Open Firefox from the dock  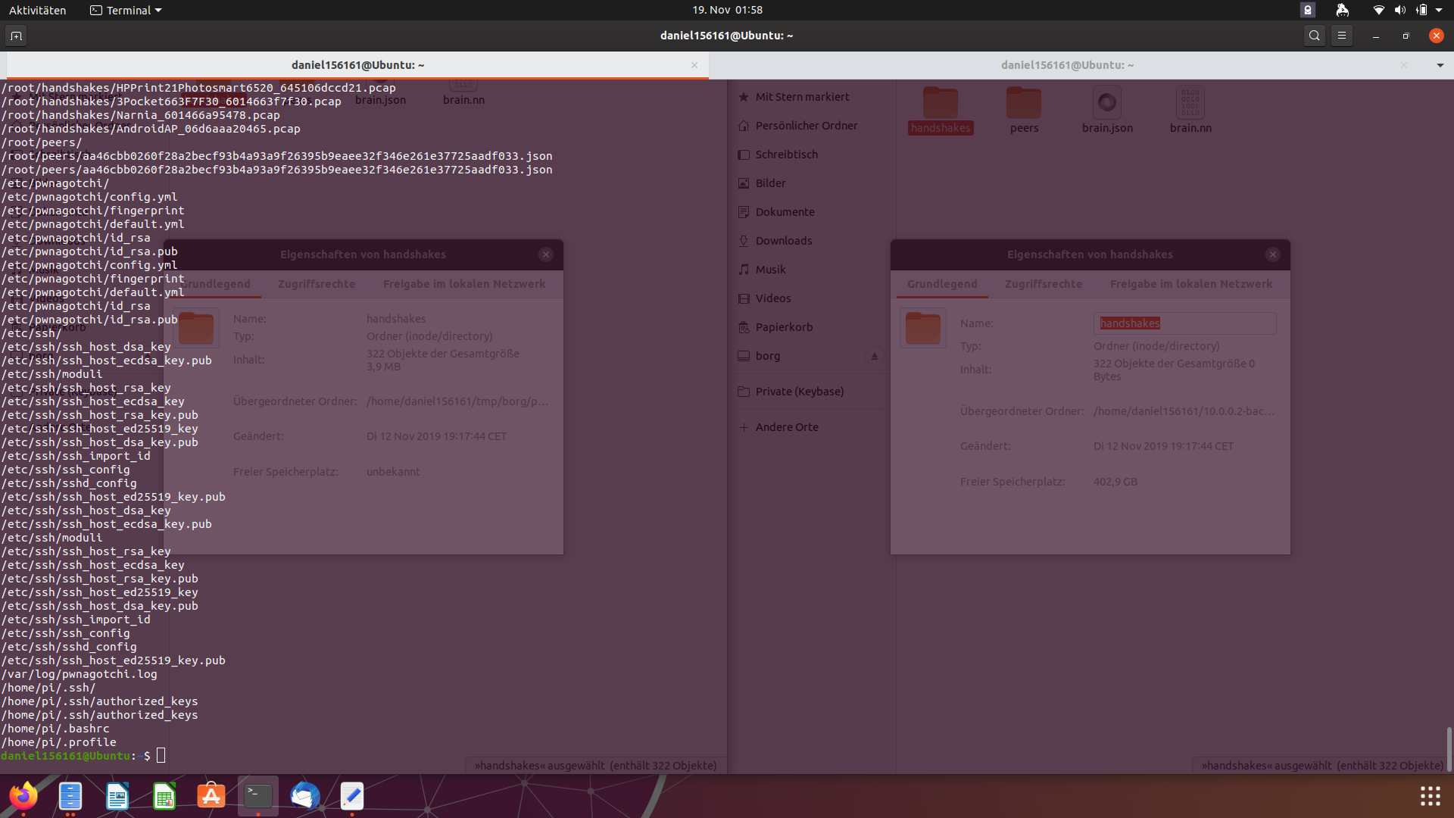[22, 796]
